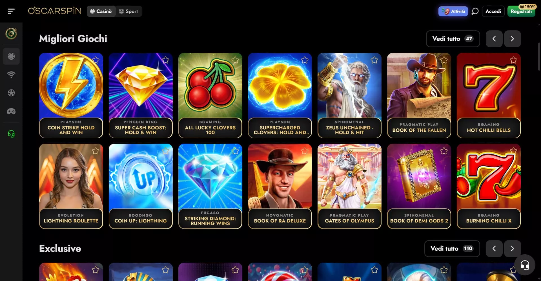541x281 pixels.
Task: Open Gates of Olympus game thumbnail
Action: point(349,186)
